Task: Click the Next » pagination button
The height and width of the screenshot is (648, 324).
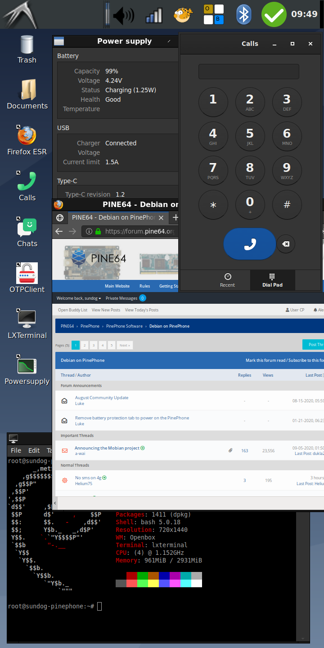Action: pos(125,345)
